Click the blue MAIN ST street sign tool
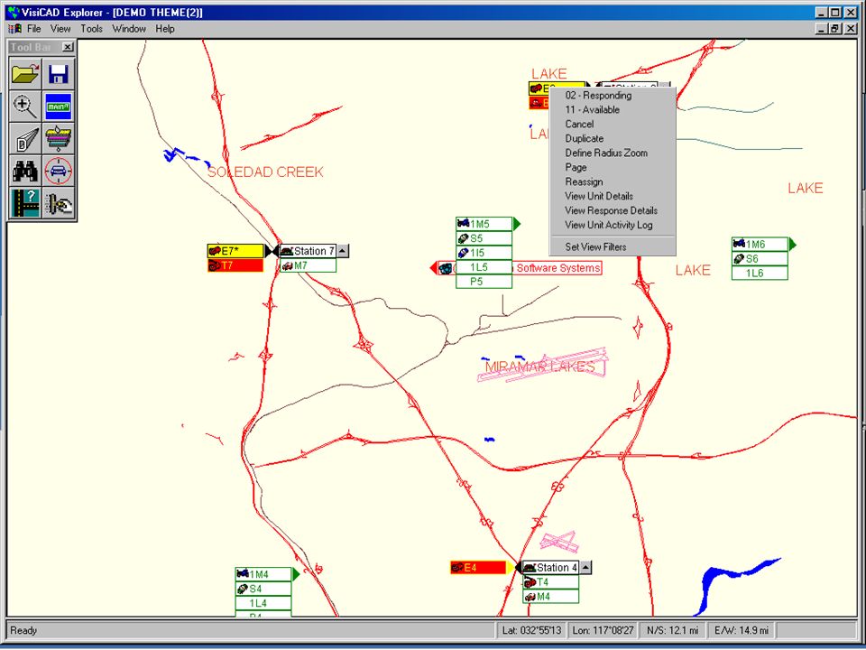Viewport: 866px width, 650px height. pos(58,107)
